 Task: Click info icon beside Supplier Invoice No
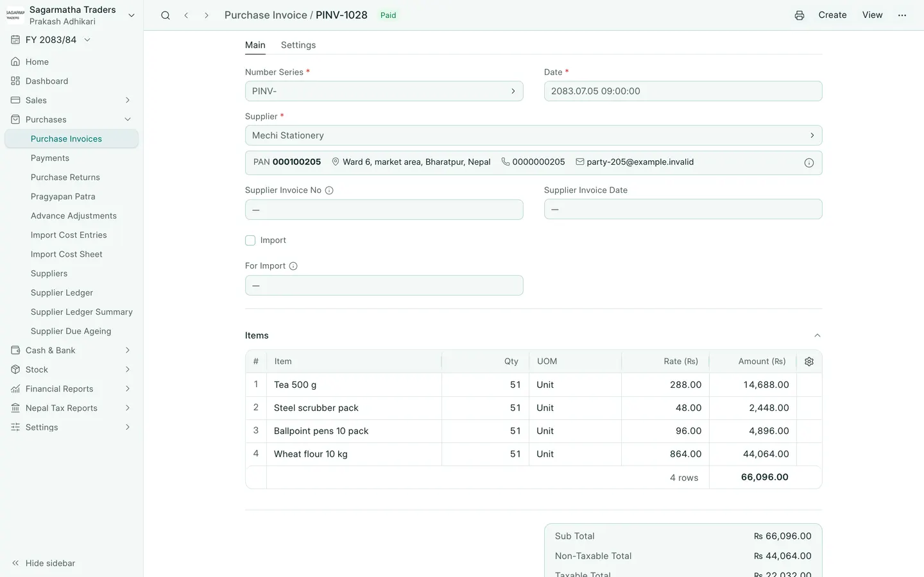pyautogui.click(x=329, y=190)
